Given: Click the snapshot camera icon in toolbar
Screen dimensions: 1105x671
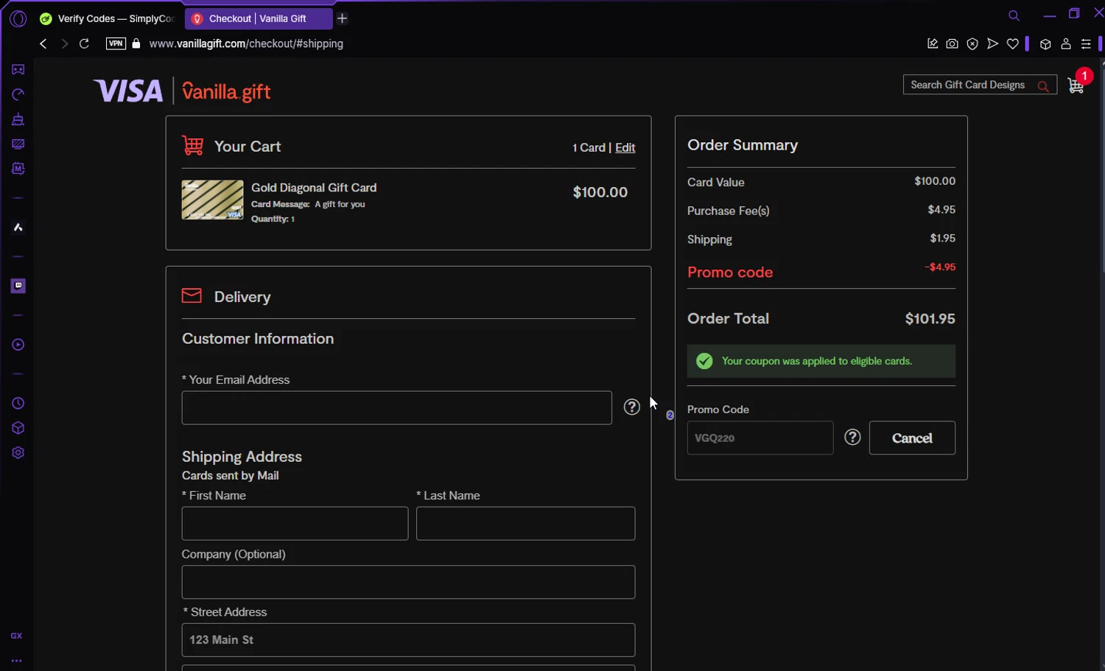Looking at the screenshot, I should [x=952, y=44].
